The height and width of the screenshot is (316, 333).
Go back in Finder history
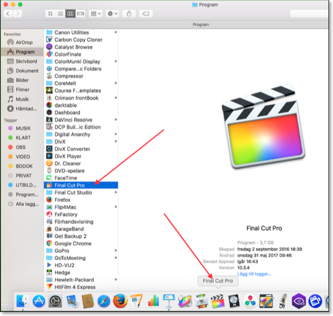point(8,14)
